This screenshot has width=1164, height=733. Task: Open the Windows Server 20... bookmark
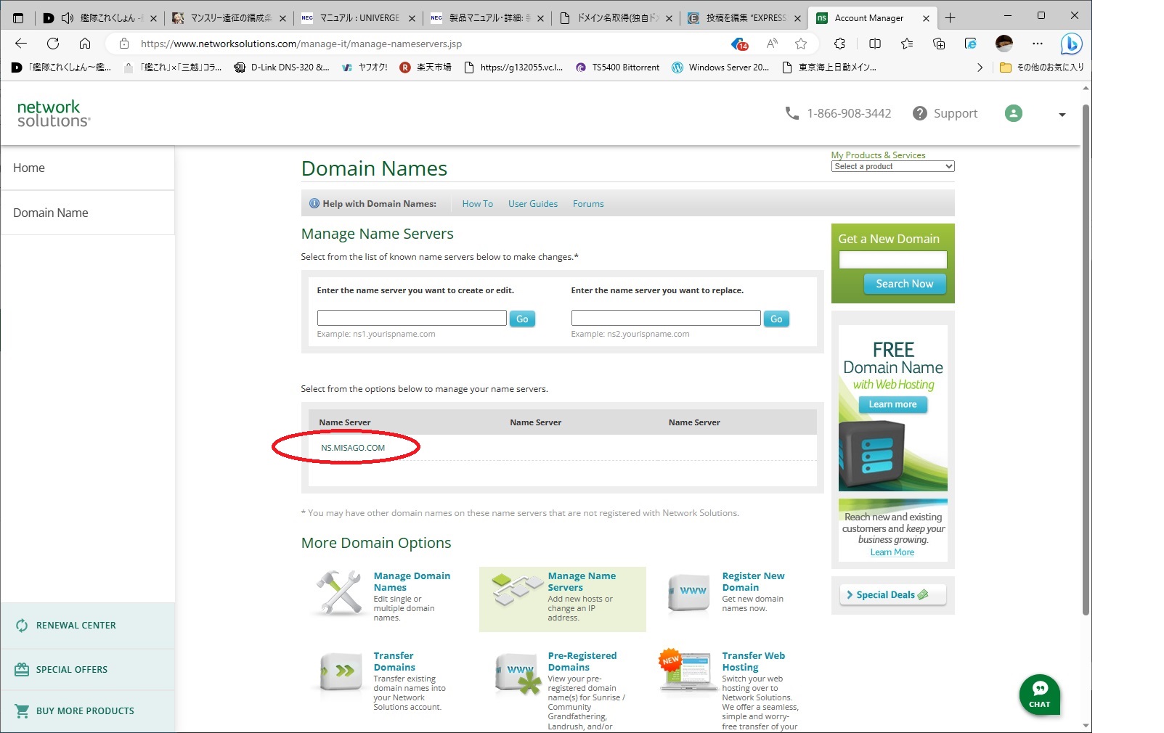720,67
